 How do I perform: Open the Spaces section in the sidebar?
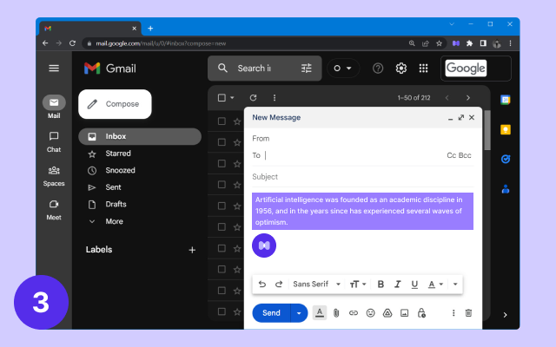tap(54, 176)
